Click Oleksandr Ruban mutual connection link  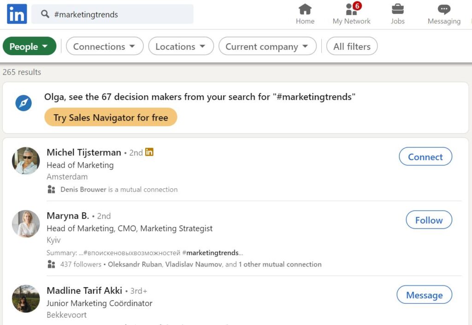click(135, 264)
